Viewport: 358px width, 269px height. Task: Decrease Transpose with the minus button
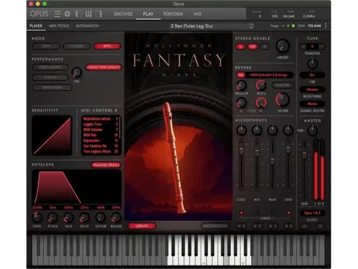[303, 47]
